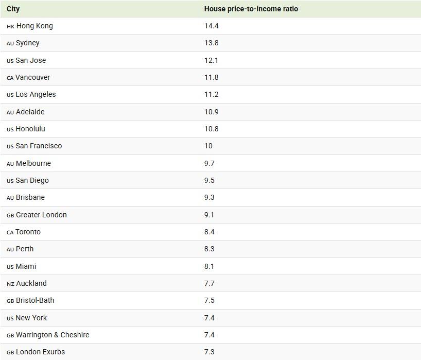Select Honolulu in the table
This screenshot has height=360, width=421.
pos(30,129)
